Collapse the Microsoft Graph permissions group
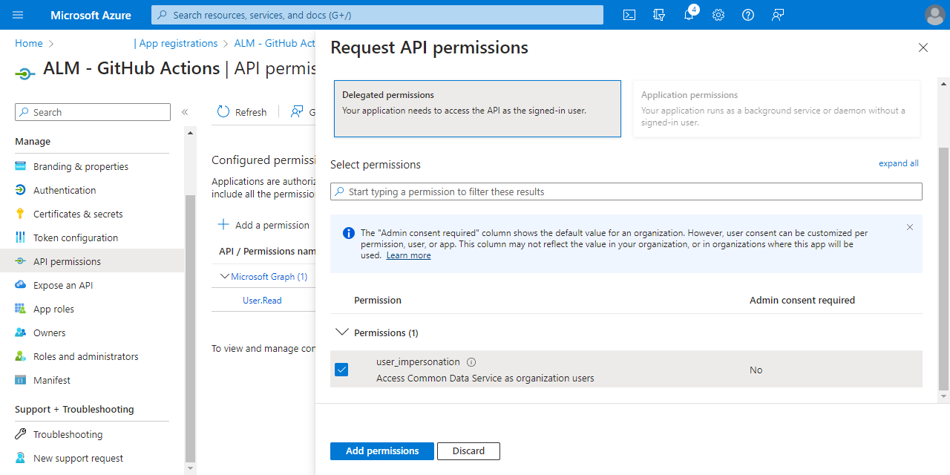The image size is (950, 475). pyautogui.click(x=225, y=275)
